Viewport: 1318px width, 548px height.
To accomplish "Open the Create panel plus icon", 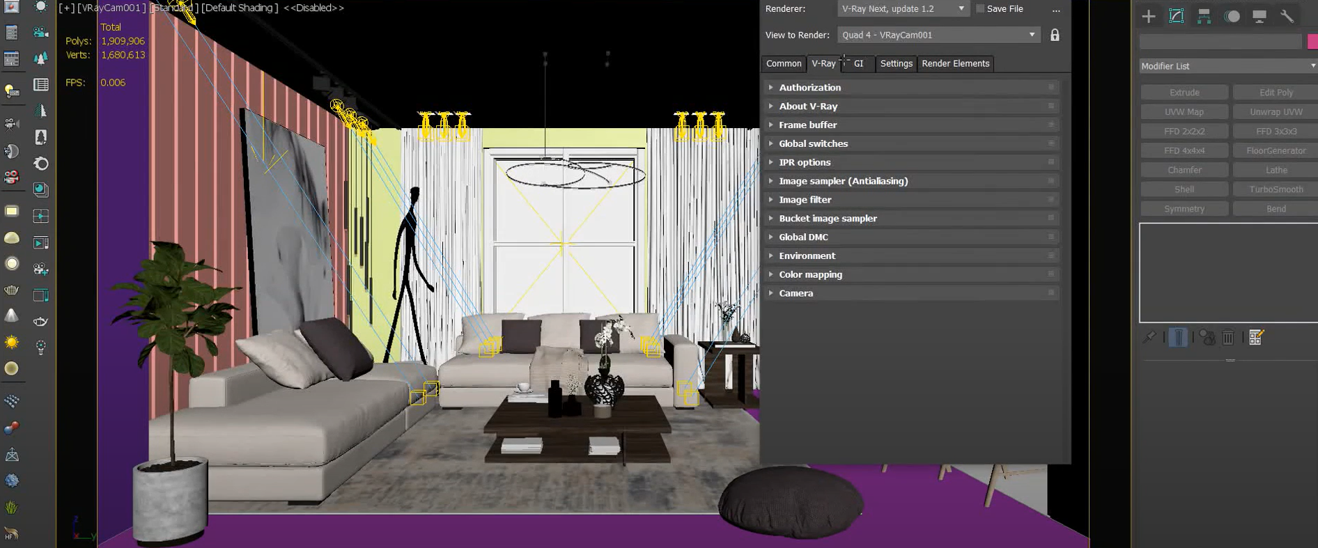I will coord(1149,16).
